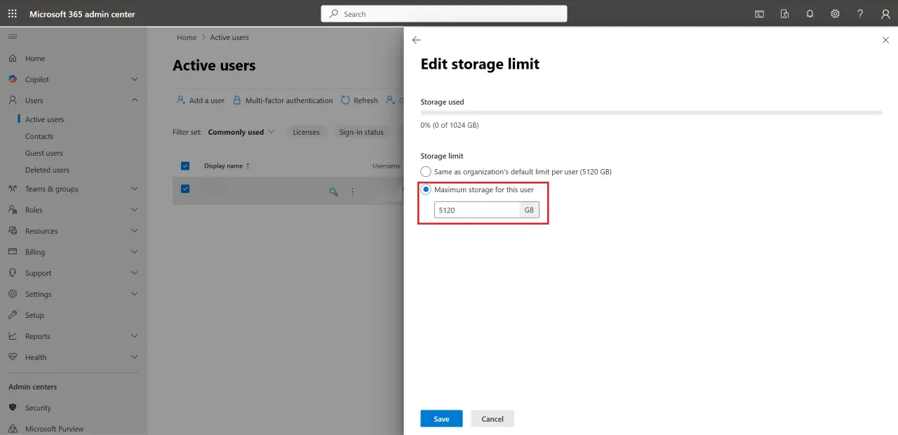Open Guest users in sidebar
The width and height of the screenshot is (898, 435).
click(44, 153)
